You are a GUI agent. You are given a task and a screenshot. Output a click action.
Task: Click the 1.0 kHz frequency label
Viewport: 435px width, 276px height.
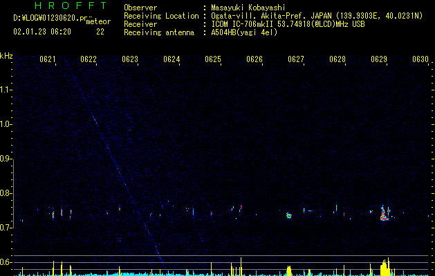coord(6,124)
